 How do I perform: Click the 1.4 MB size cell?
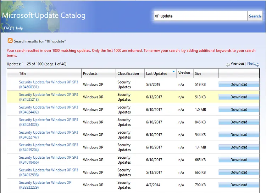(x=200, y=147)
